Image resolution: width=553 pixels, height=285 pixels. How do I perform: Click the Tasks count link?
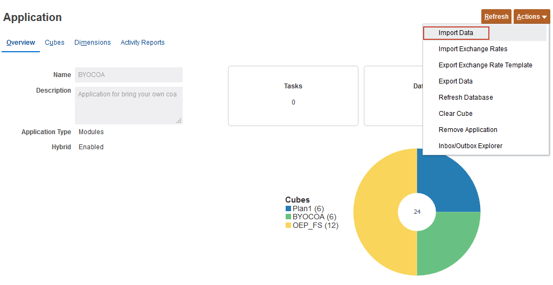(293, 102)
